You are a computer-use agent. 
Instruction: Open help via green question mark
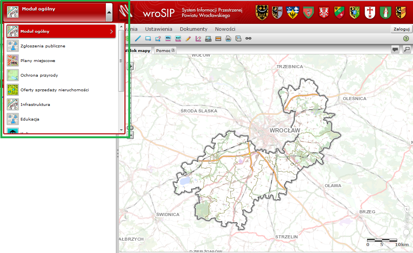[x=406, y=39]
